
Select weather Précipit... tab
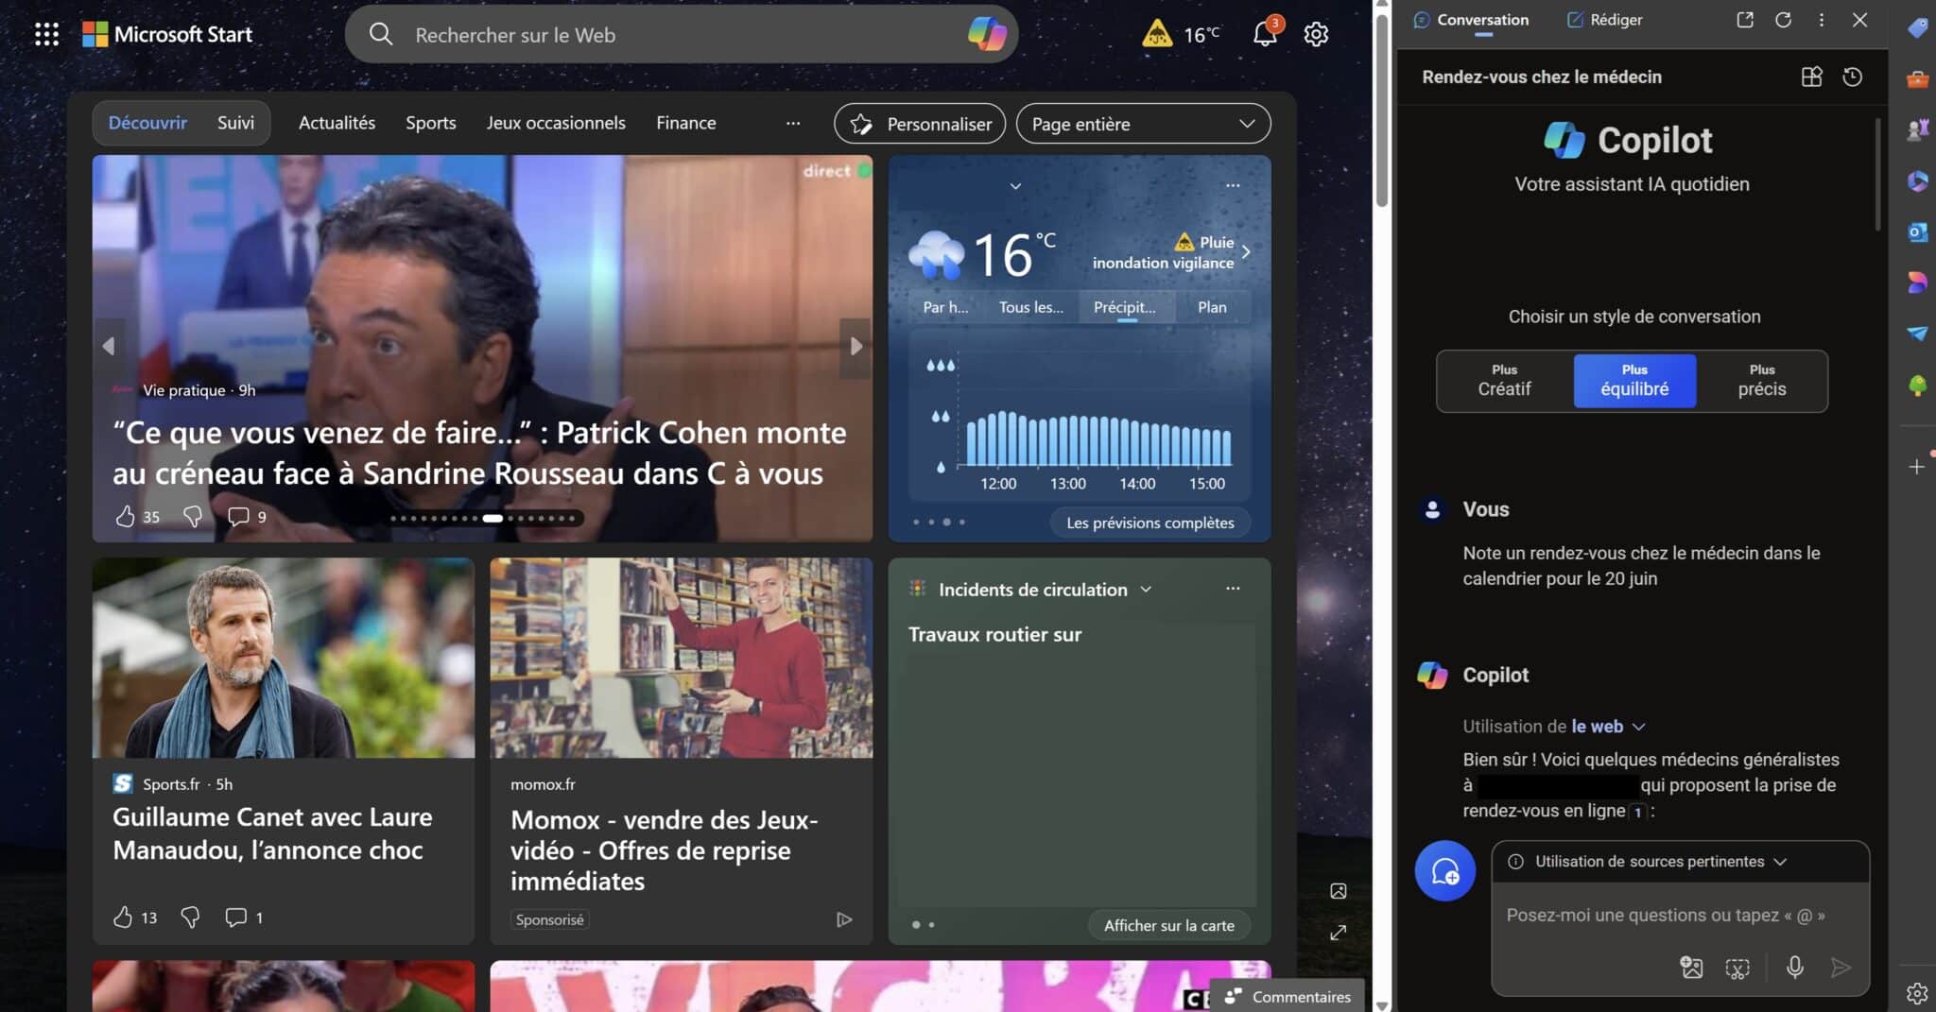1125,307
